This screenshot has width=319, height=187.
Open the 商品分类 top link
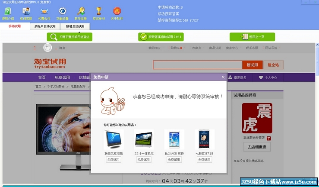click(215, 48)
